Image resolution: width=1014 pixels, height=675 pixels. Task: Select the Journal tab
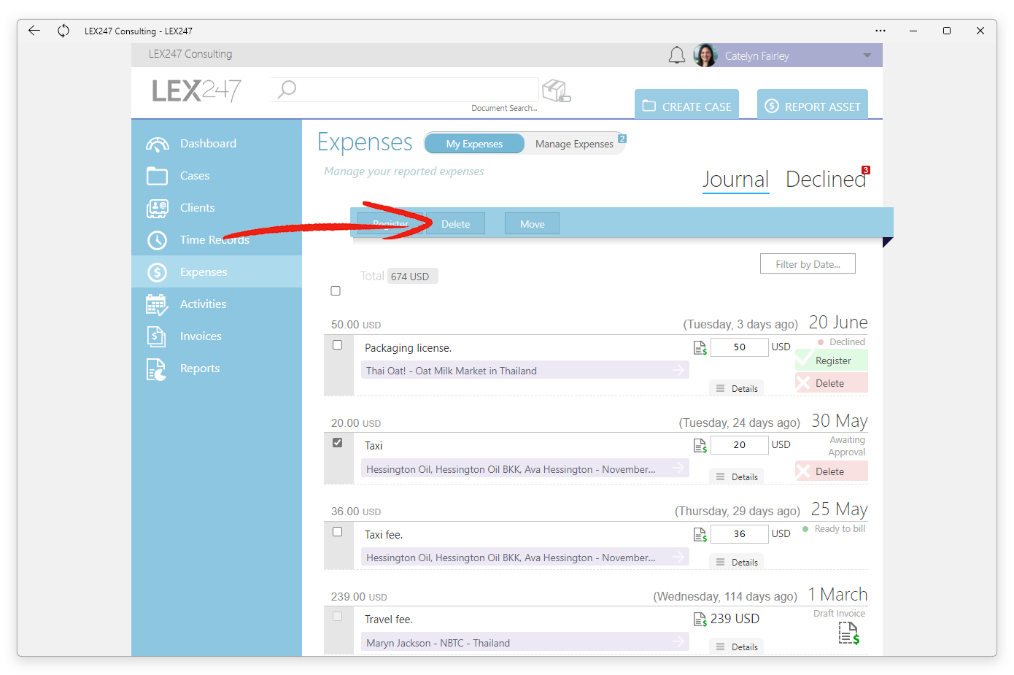coord(735,180)
